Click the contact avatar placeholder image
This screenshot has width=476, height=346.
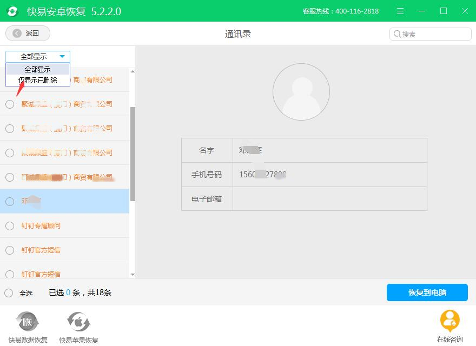coord(301,91)
